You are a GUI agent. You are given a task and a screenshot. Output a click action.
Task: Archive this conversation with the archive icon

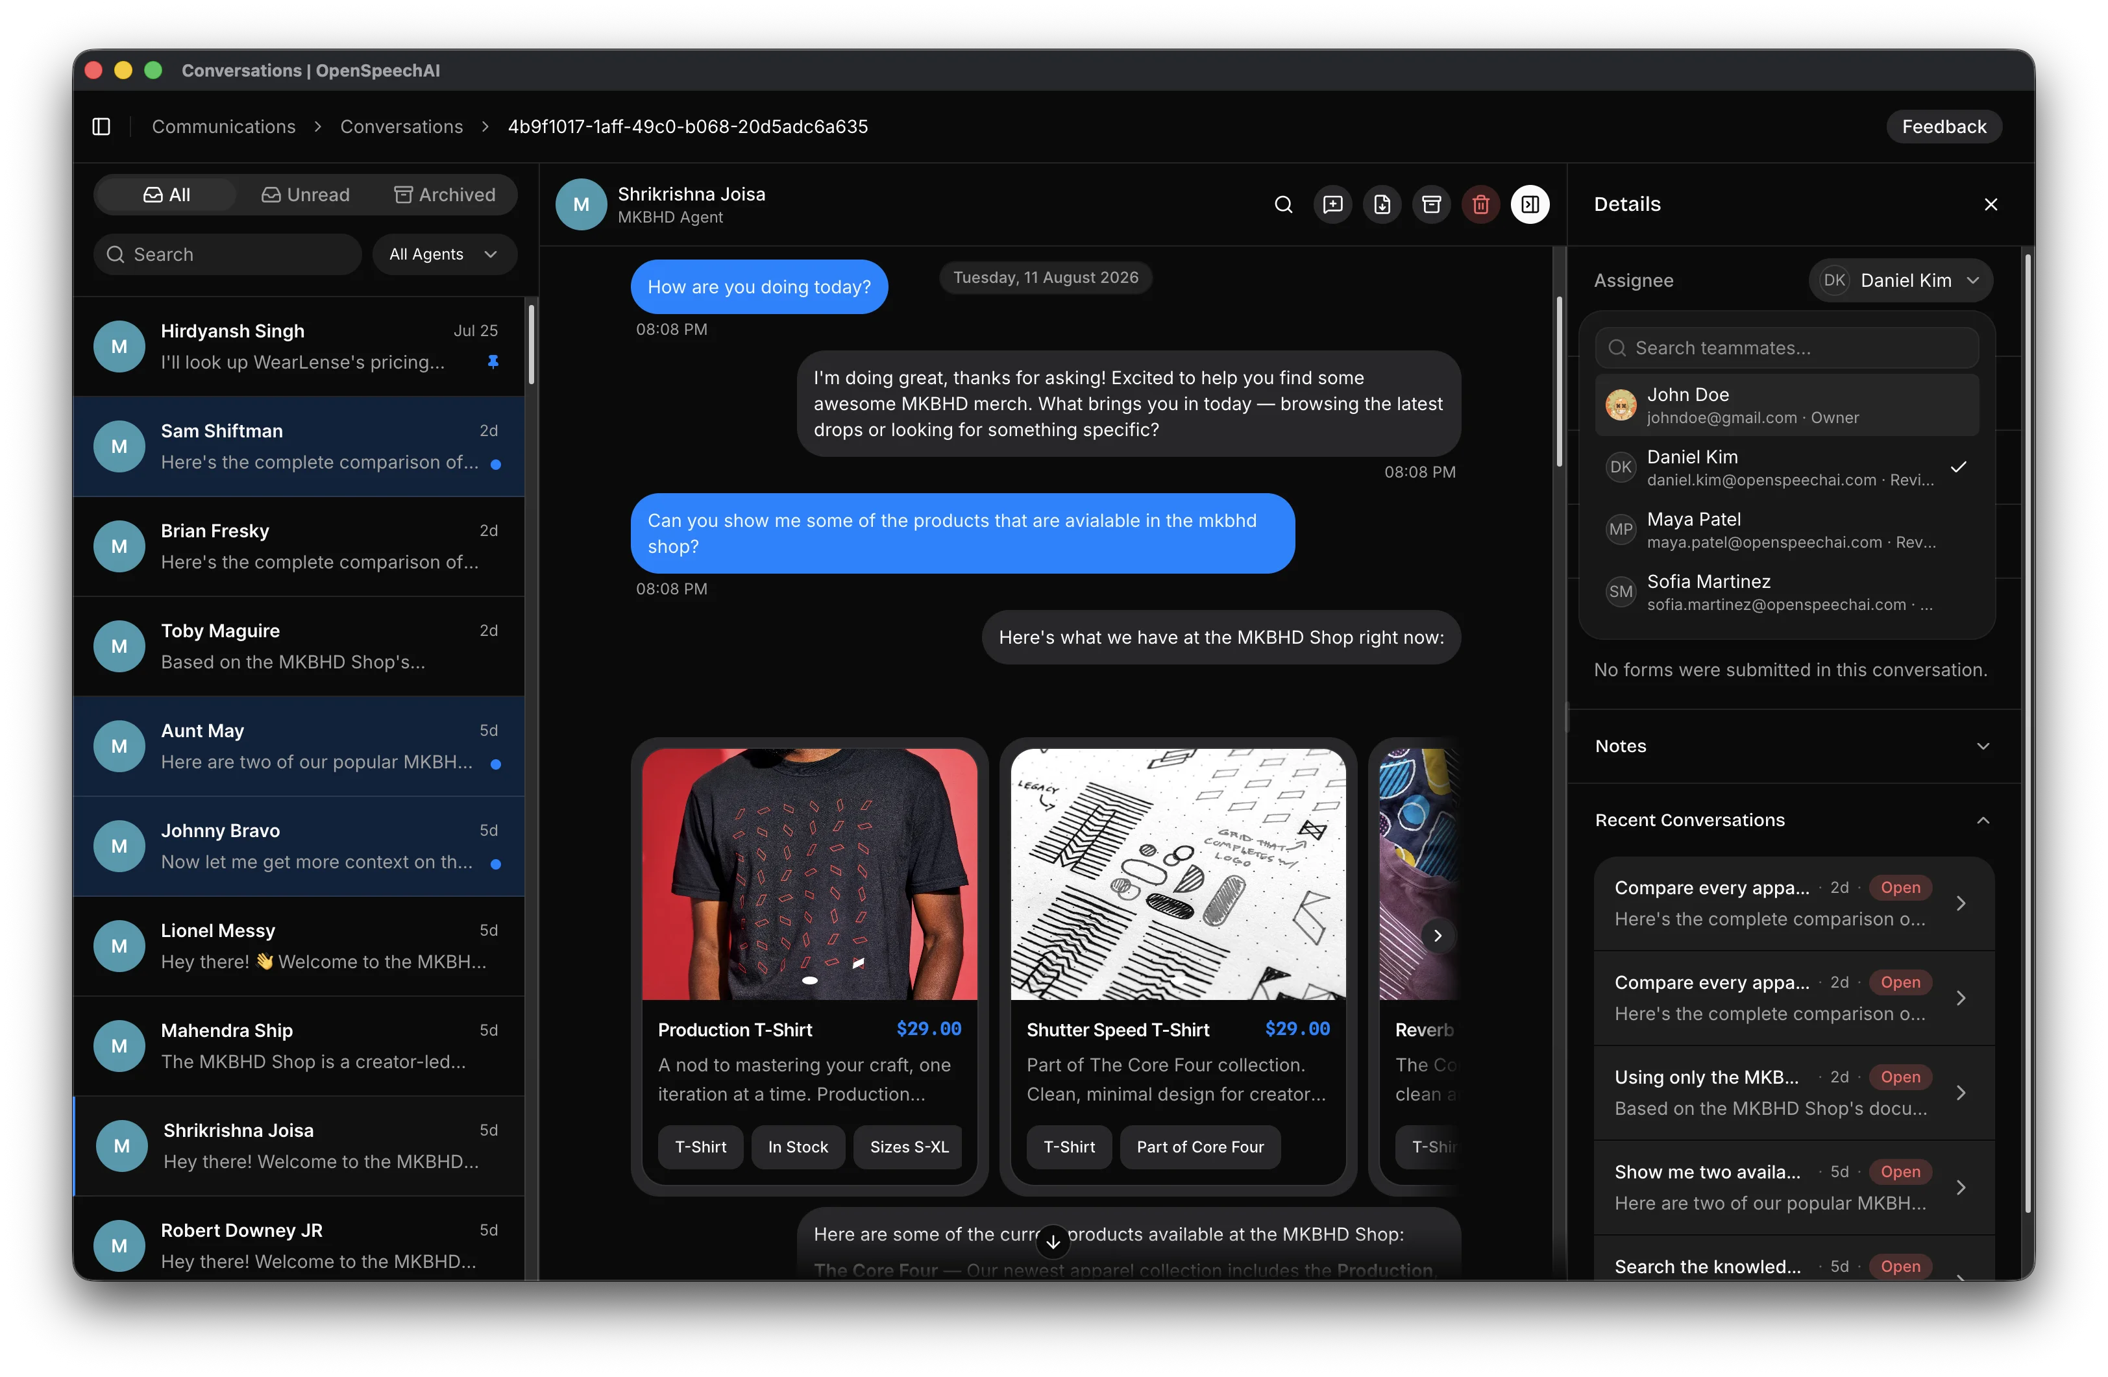pyautogui.click(x=1431, y=204)
